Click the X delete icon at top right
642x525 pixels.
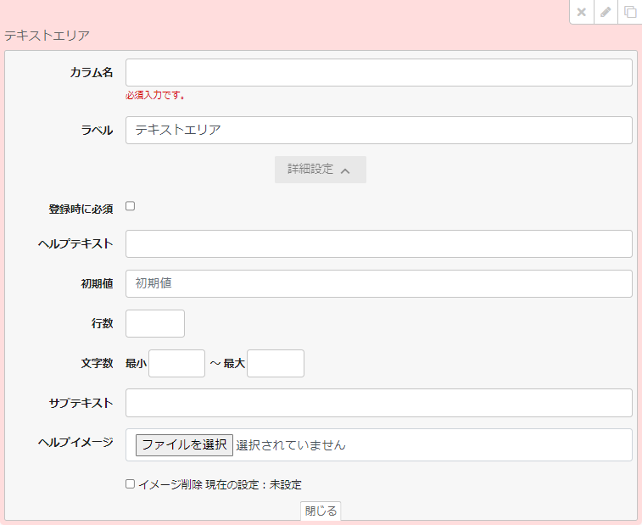[x=581, y=12]
